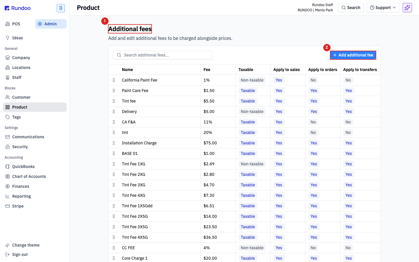Click the Apply to orders column header
419x262 pixels.
[x=323, y=70]
